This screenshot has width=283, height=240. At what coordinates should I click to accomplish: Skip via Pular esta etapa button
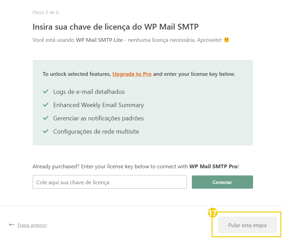point(247,225)
